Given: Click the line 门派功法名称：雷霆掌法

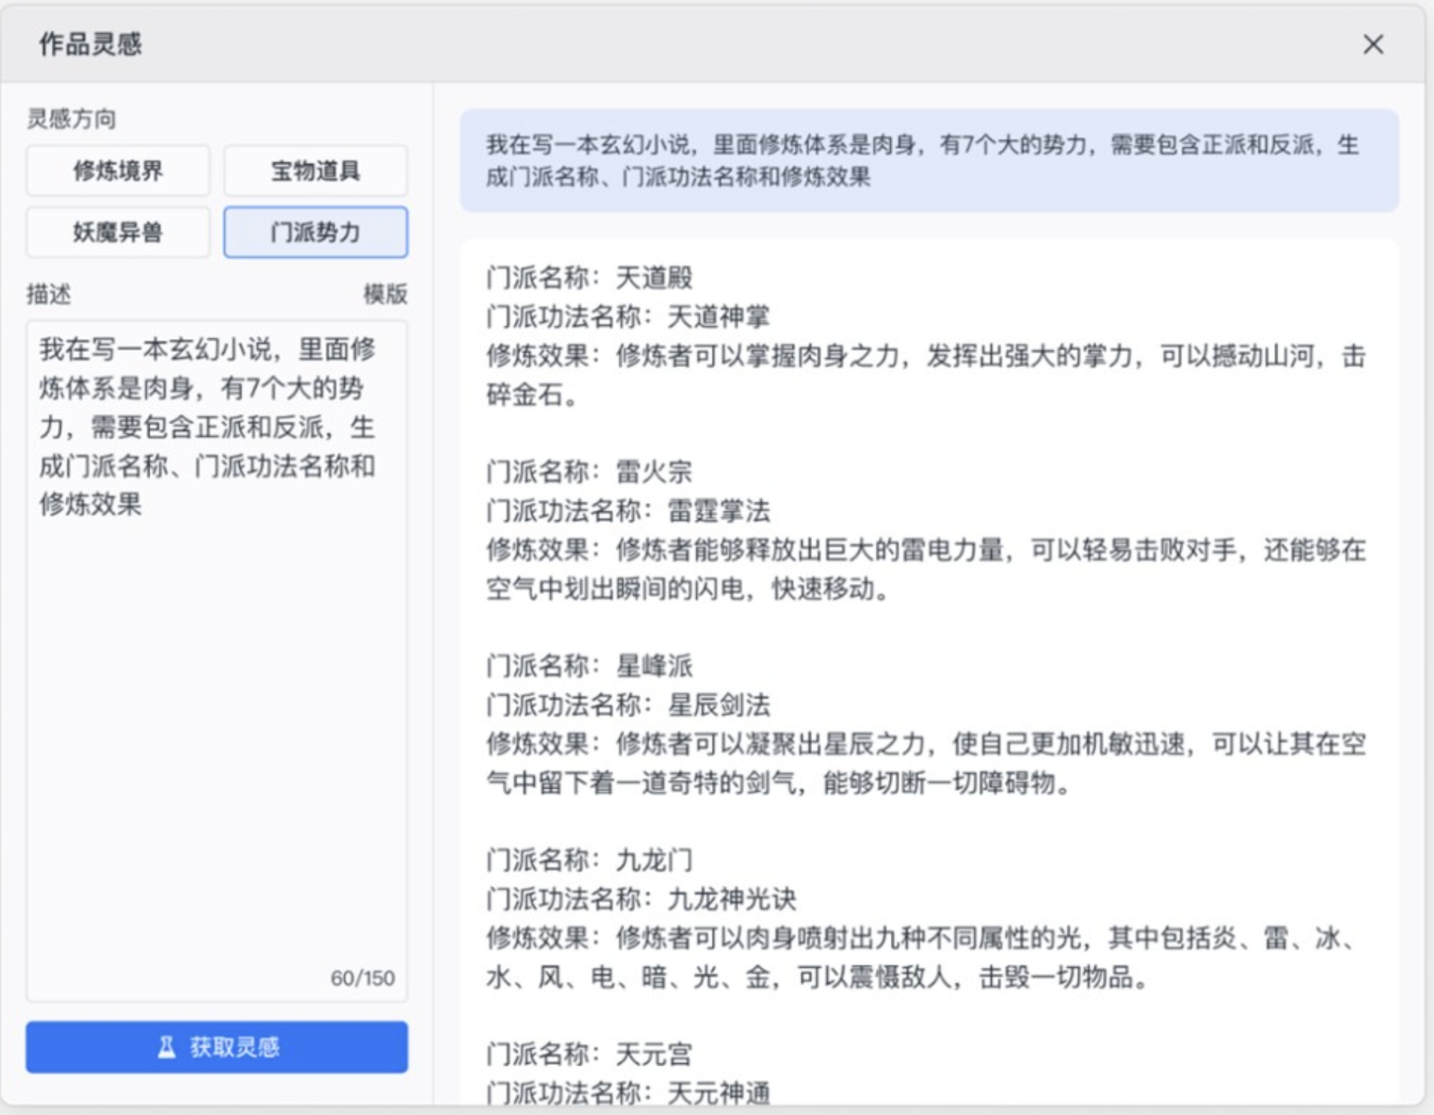Looking at the screenshot, I should coord(628,511).
